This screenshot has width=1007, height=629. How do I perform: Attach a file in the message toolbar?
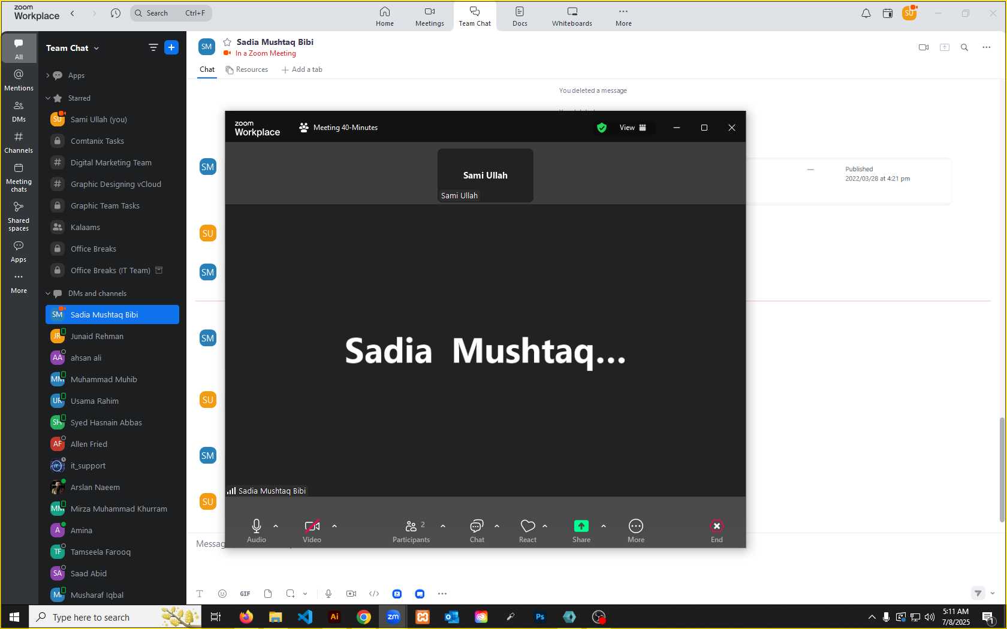click(x=268, y=594)
